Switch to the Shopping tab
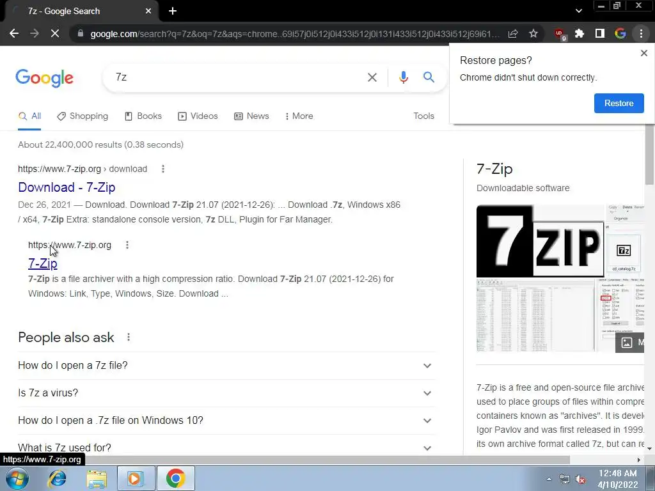Screen dimensions: 655x491 pos(83,116)
